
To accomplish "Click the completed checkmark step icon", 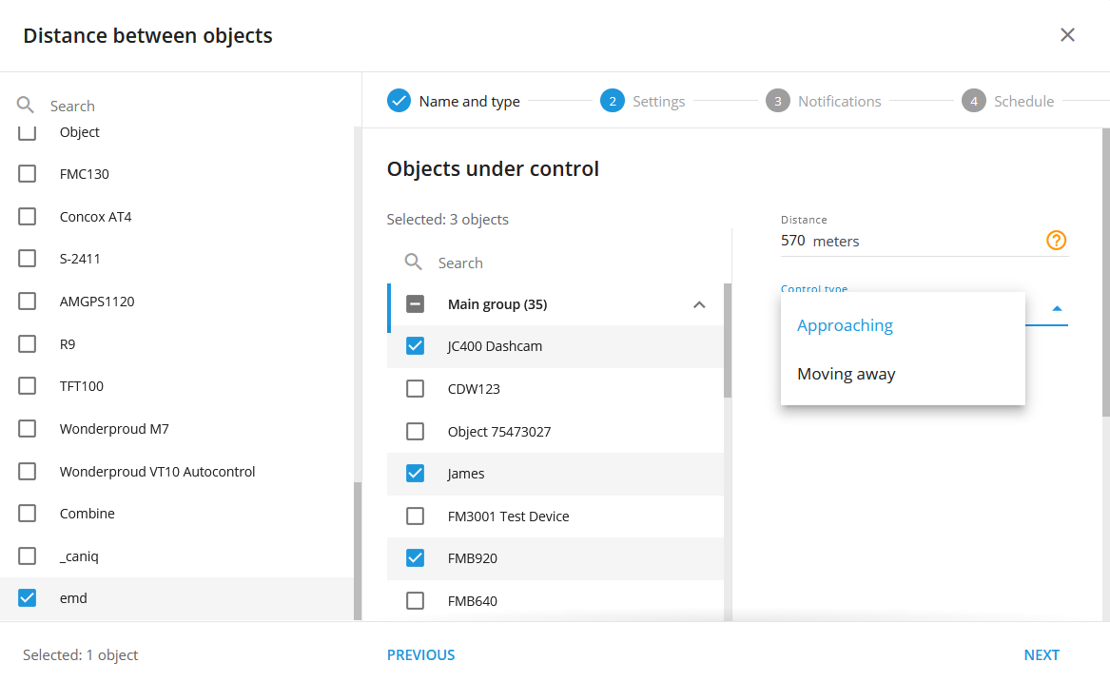I will [x=399, y=101].
